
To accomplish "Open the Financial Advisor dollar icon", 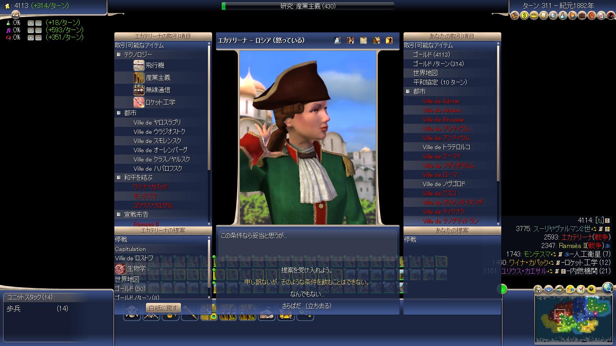I will pyautogui.click(x=524, y=16).
